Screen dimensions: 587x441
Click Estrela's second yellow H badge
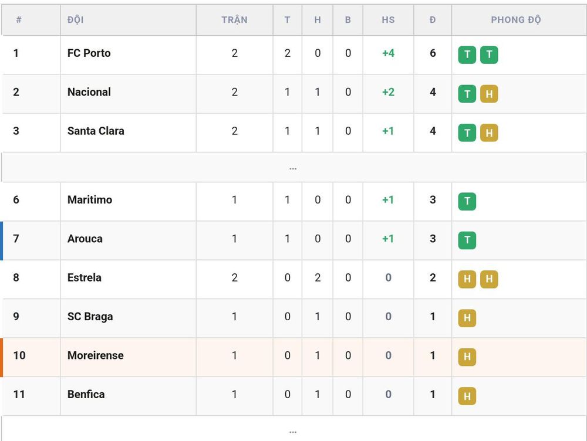click(489, 279)
